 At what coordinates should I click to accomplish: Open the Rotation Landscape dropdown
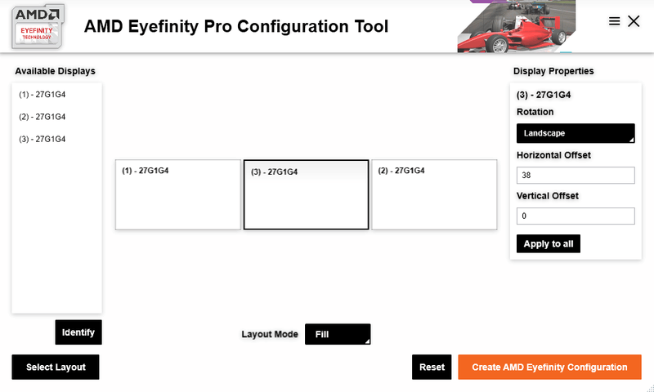[576, 133]
